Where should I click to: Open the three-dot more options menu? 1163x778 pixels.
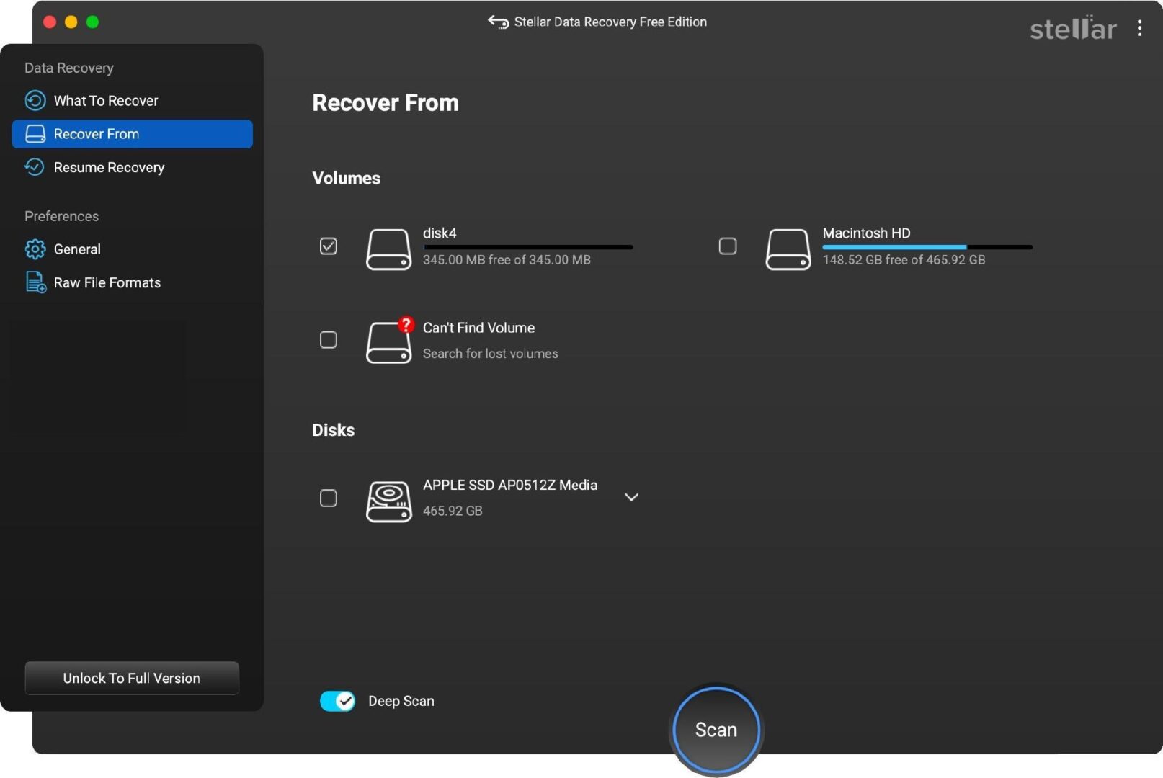coord(1139,28)
